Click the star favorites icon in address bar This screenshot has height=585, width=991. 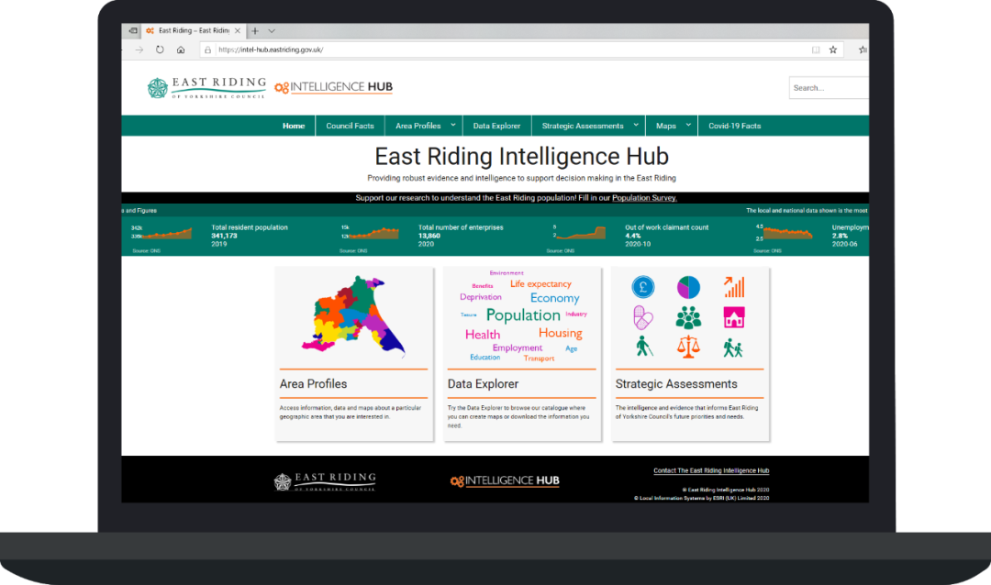tap(833, 50)
